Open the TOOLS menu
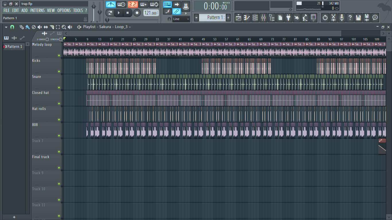The width and height of the screenshot is (392, 220). tap(78, 10)
